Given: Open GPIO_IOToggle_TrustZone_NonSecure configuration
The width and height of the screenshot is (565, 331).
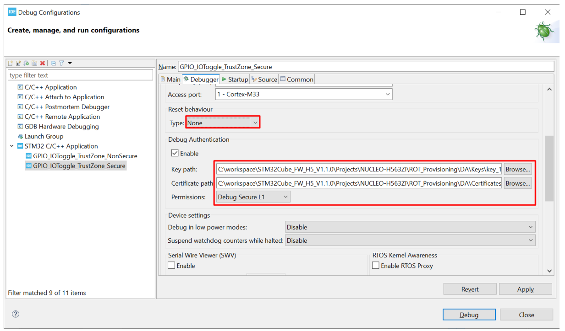Looking at the screenshot, I should pos(82,156).
